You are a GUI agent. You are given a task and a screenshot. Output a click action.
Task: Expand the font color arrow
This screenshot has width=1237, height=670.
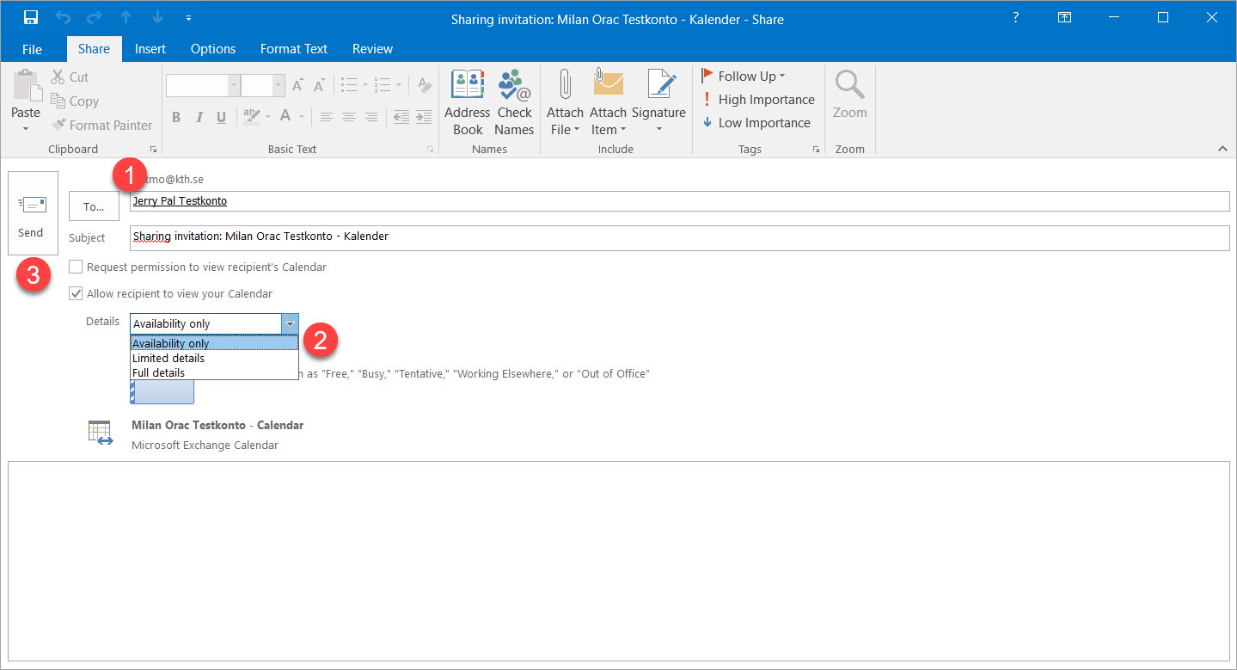(303, 116)
